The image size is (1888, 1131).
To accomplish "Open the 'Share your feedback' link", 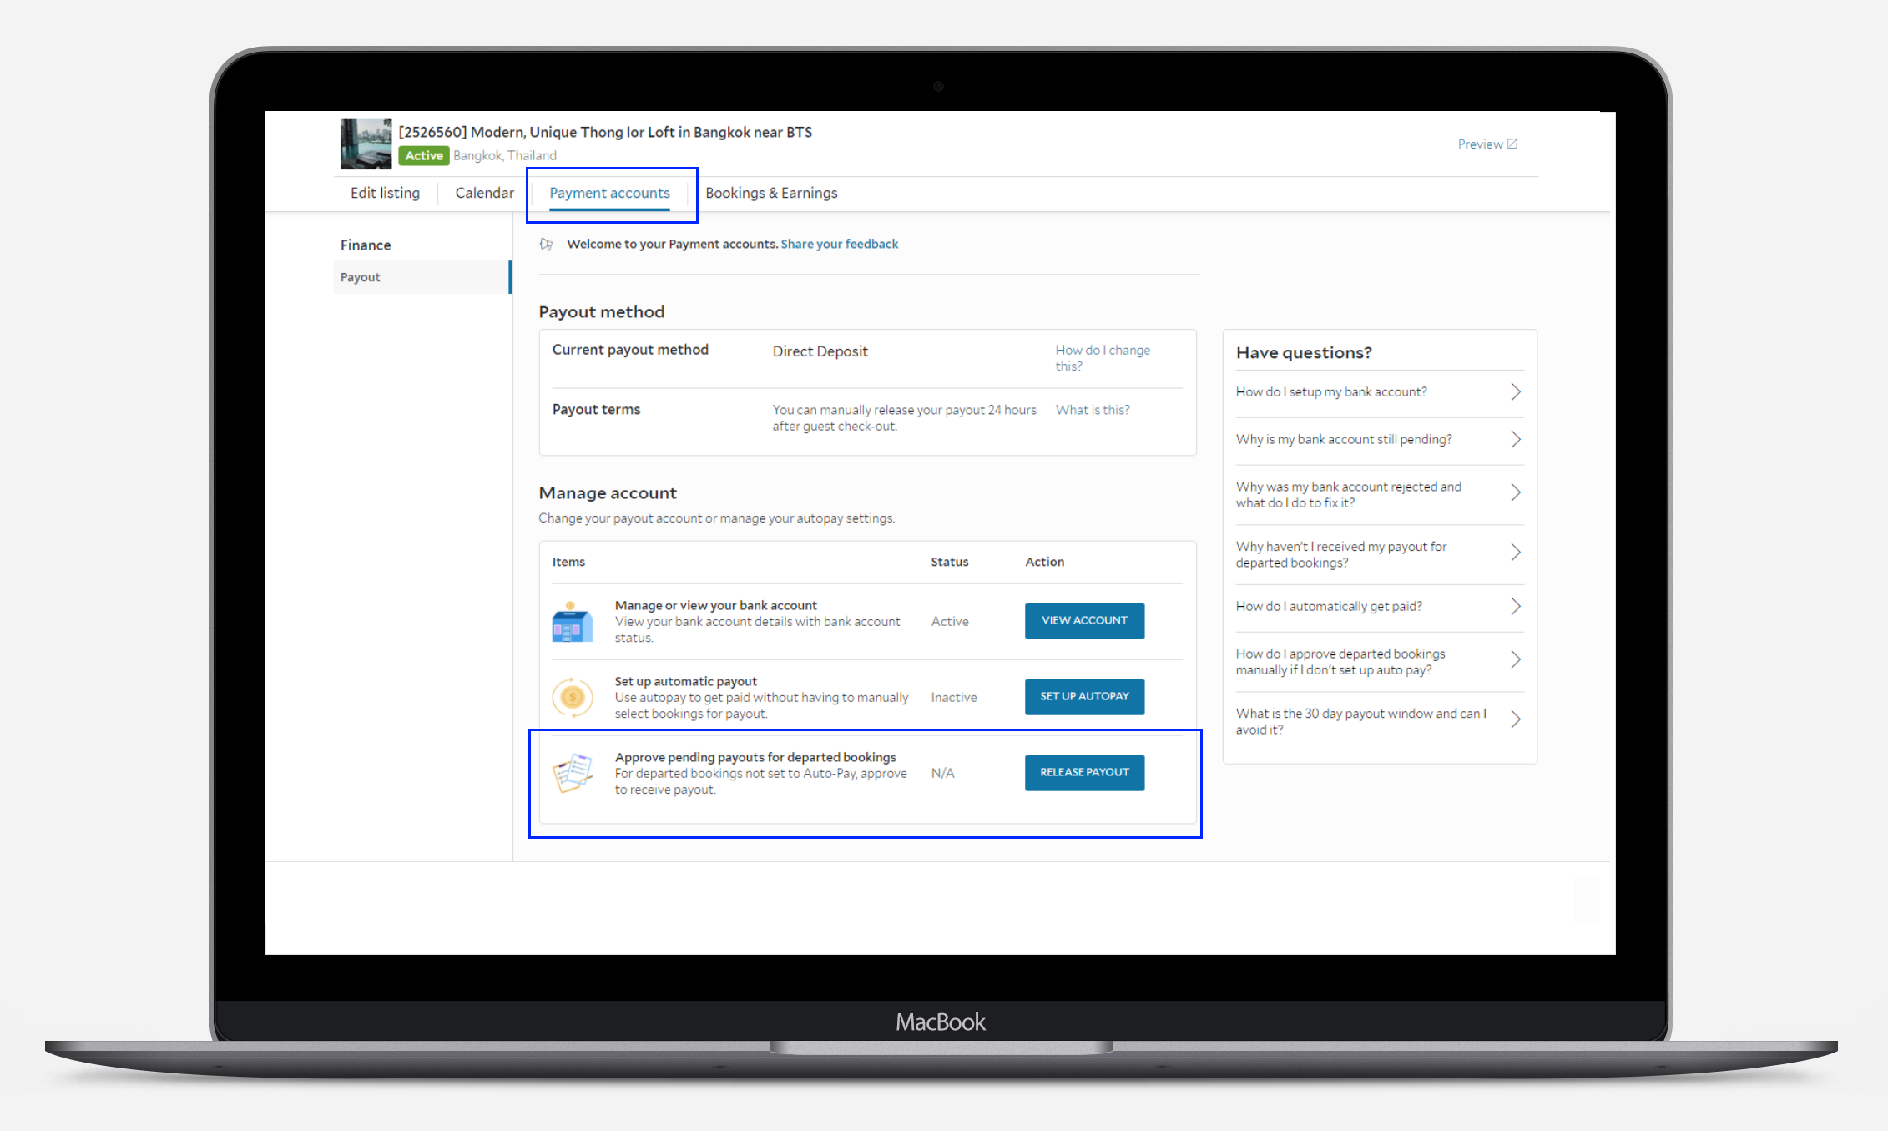I will click(x=839, y=244).
